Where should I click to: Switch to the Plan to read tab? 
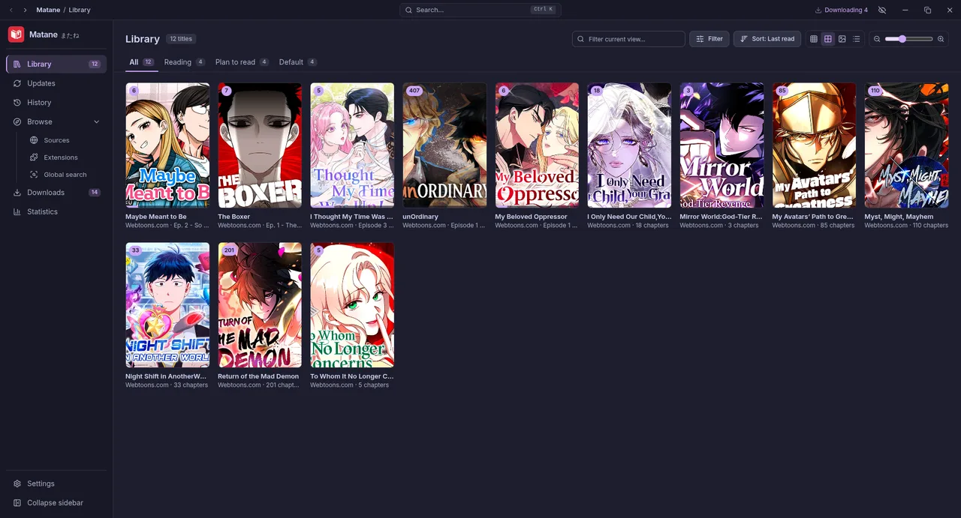[242, 62]
